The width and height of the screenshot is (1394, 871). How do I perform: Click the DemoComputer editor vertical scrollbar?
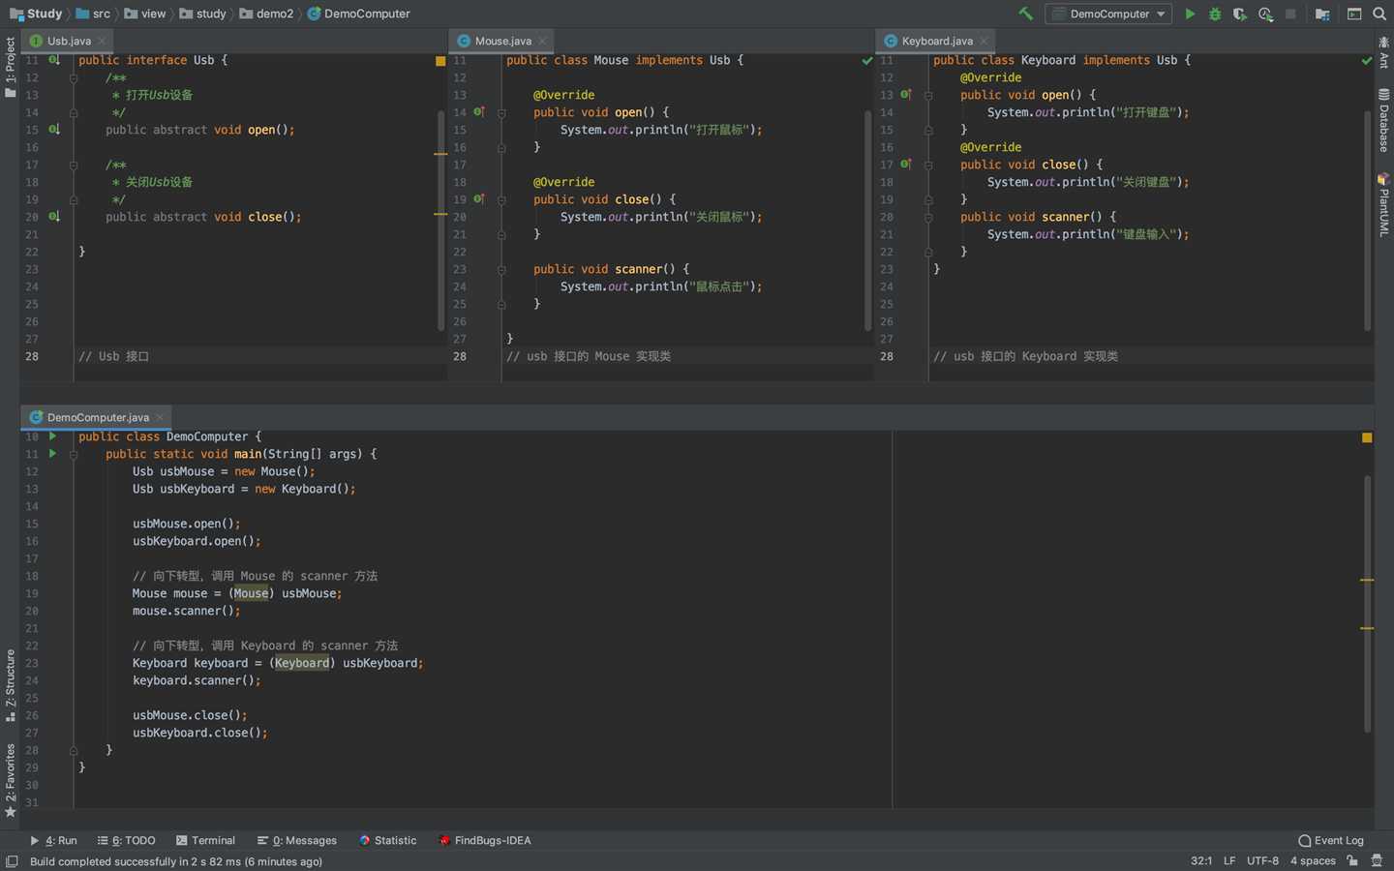coord(1367,600)
